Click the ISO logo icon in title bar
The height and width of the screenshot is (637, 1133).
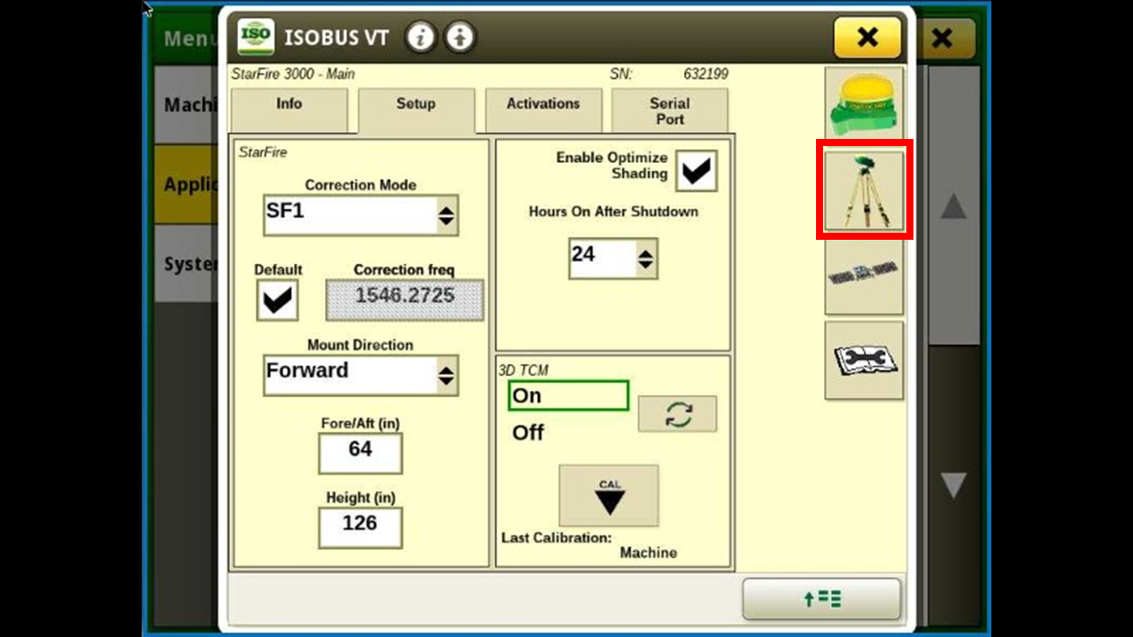[255, 37]
